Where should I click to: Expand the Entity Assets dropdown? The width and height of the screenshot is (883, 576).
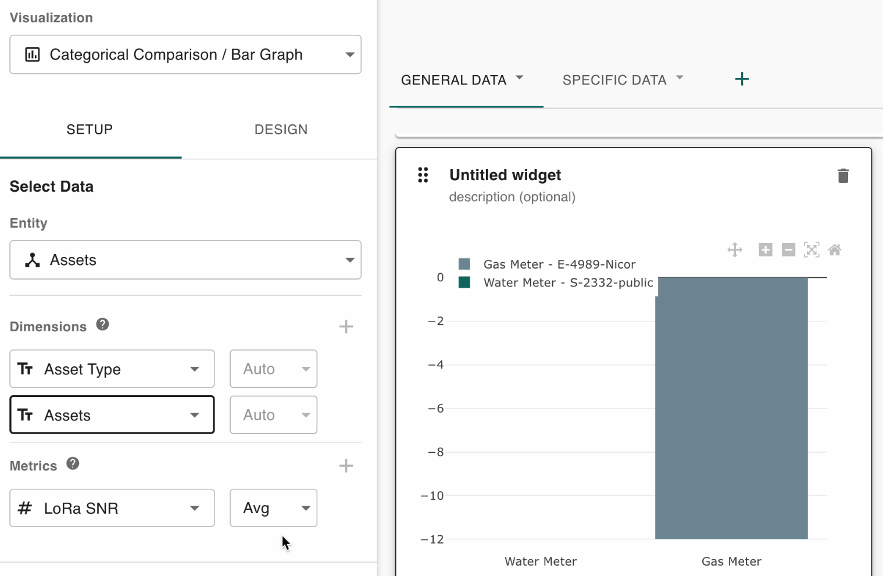185,260
